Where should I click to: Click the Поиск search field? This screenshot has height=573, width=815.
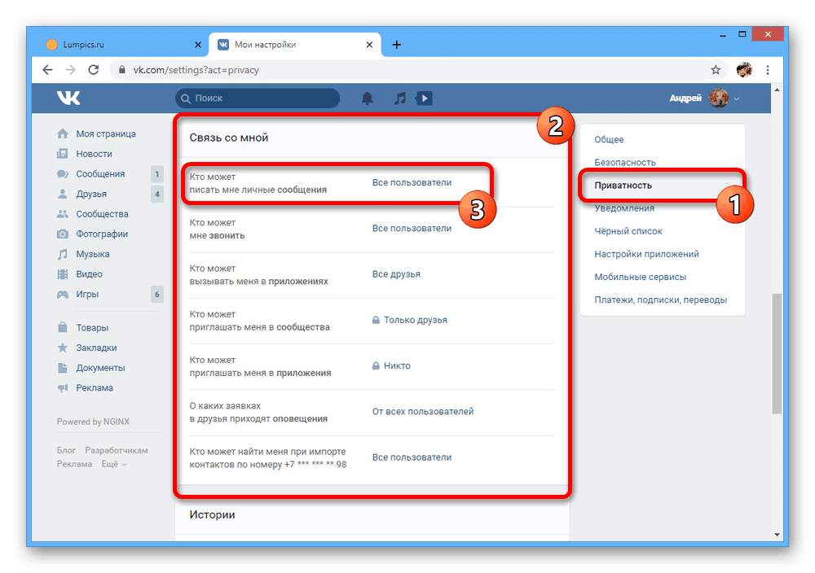[x=258, y=98]
